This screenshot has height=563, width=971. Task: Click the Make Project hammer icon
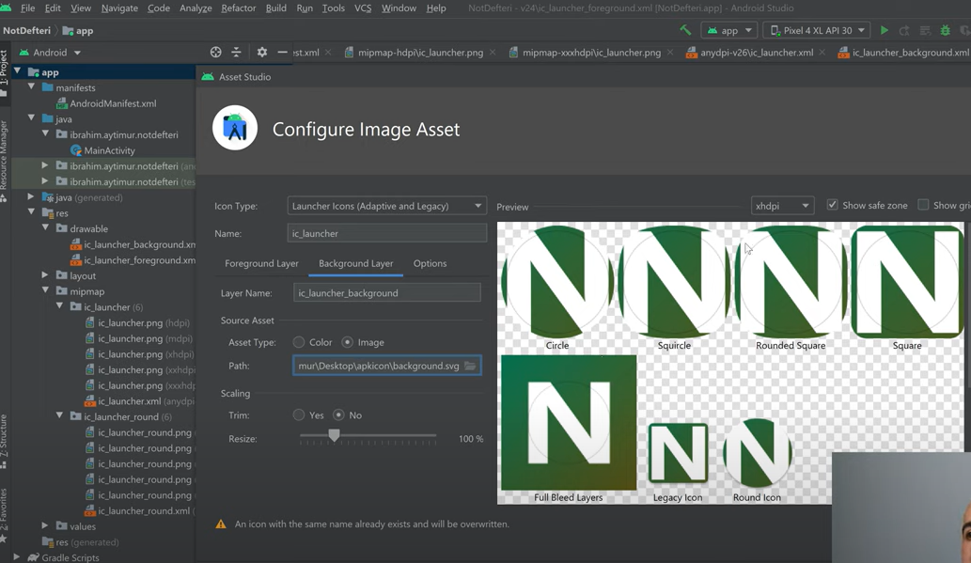685,30
